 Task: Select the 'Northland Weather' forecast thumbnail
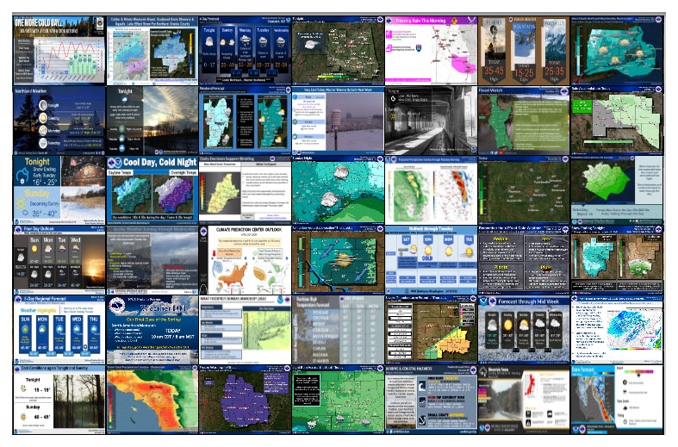pyautogui.click(x=58, y=118)
